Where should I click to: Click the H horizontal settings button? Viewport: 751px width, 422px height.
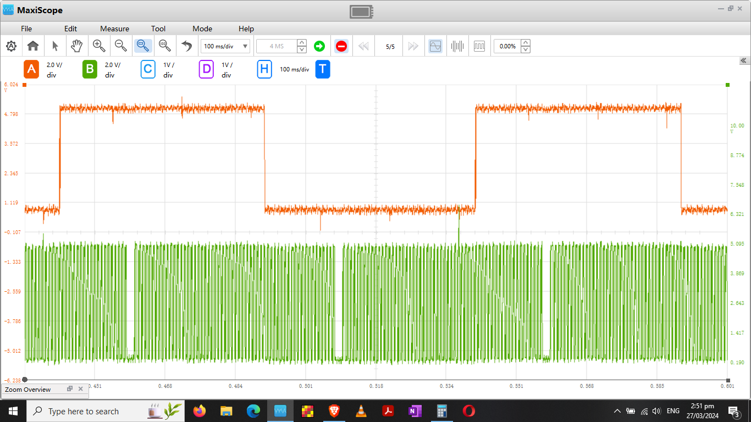click(x=264, y=69)
